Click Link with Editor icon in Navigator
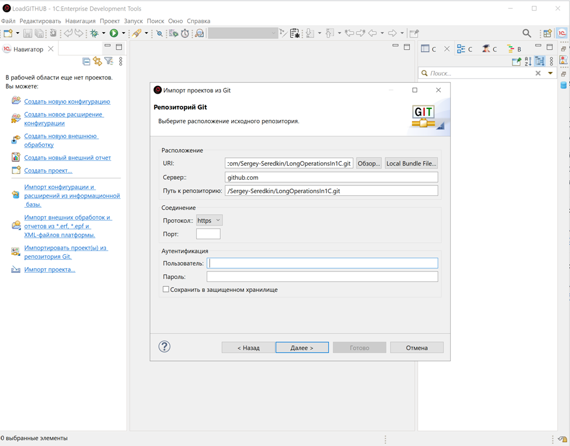570x446 pixels. click(x=97, y=61)
